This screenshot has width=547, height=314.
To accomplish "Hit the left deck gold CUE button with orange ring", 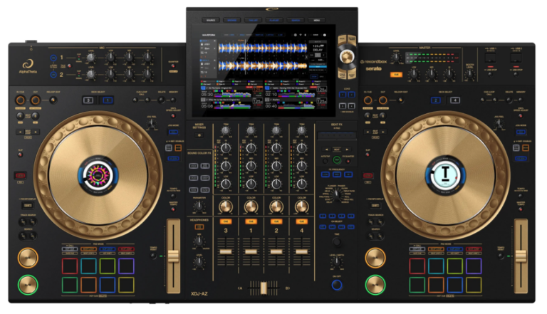I will [28, 258].
